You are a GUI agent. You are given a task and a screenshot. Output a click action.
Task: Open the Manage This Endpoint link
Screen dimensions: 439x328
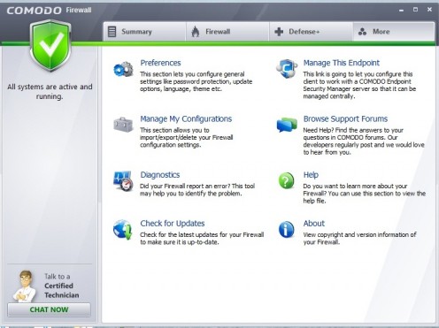[342, 63]
